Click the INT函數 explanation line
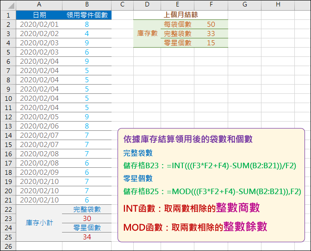Screen dimensions: 311x251 point(192,208)
